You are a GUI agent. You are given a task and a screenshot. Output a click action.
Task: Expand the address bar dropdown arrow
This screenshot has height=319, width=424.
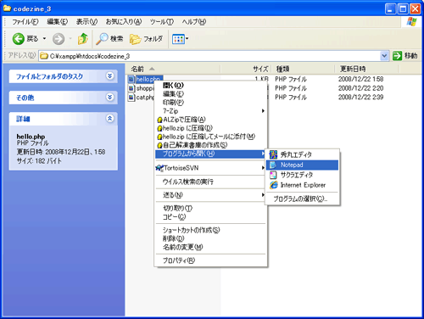(x=384, y=56)
